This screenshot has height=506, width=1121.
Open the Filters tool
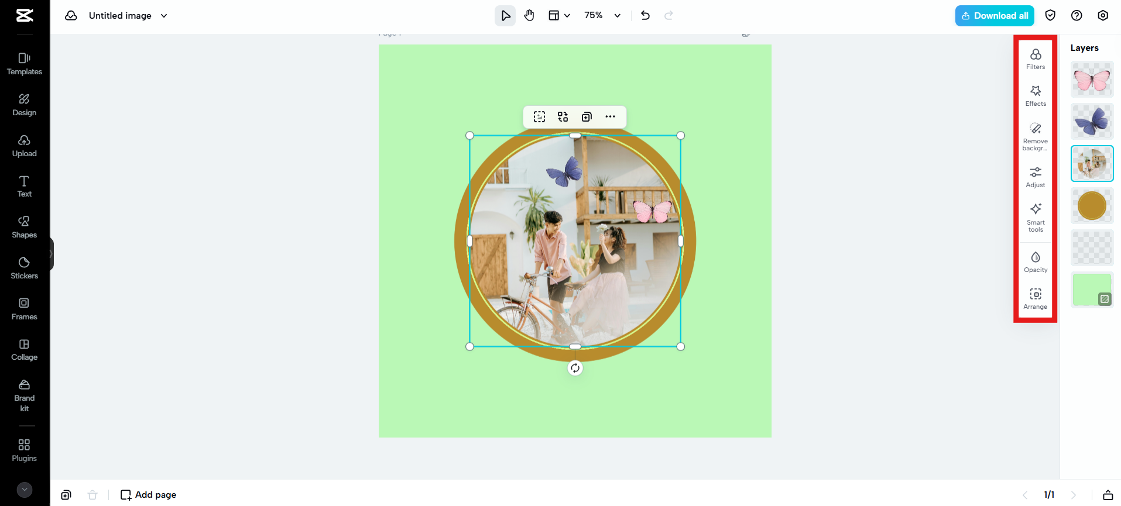coord(1036,59)
